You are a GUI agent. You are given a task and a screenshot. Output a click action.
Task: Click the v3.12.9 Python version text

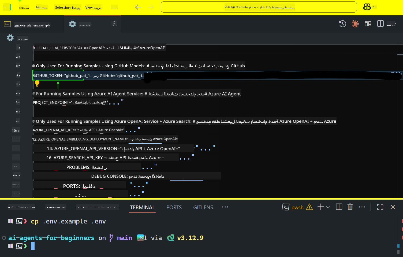pos(190,238)
